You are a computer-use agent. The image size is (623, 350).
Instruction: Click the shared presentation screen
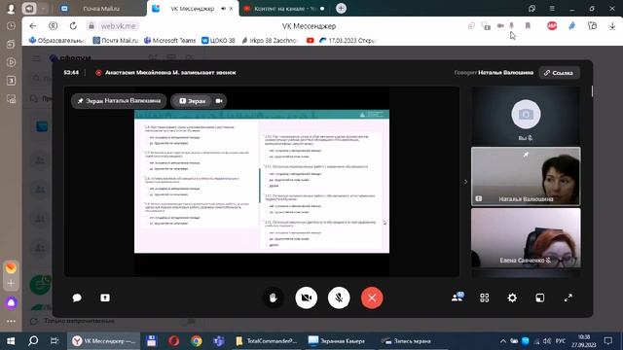click(262, 182)
